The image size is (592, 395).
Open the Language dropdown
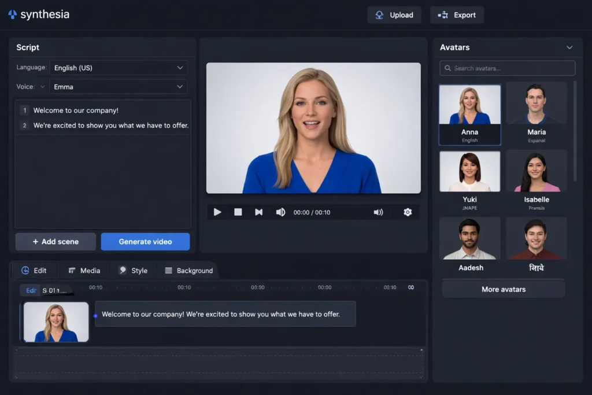(119, 68)
